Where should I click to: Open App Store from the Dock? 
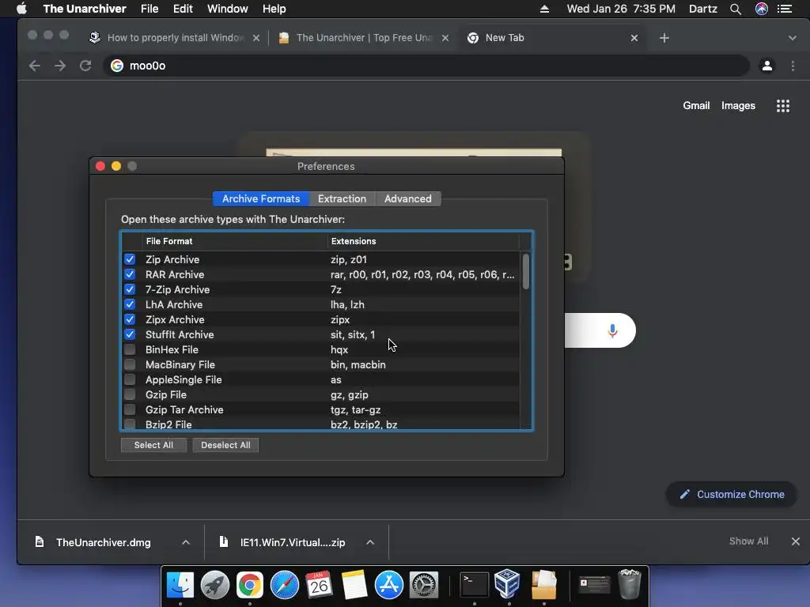388,586
